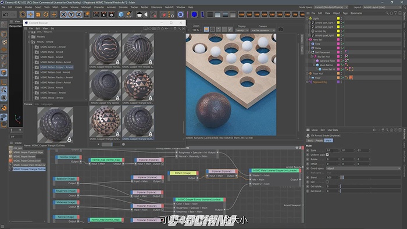Click material tag on Mom Ball Hi row

click(x=351, y=69)
